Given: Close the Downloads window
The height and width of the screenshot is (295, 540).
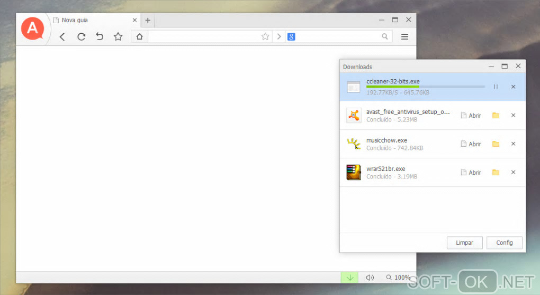Looking at the screenshot, I should 518,66.
